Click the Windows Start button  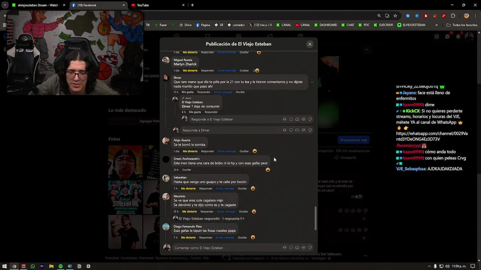(5, 266)
